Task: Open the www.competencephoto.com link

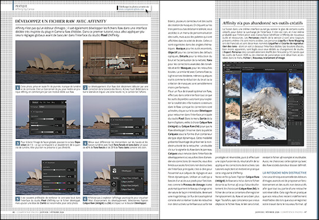Action: coord(131,9)
